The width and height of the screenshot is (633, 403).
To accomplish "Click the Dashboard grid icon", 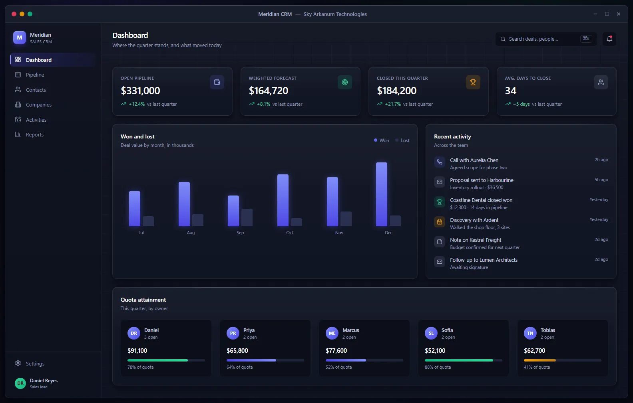I will coord(18,60).
